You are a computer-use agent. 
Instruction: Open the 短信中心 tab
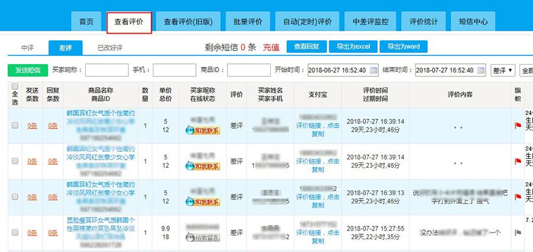[x=473, y=21]
